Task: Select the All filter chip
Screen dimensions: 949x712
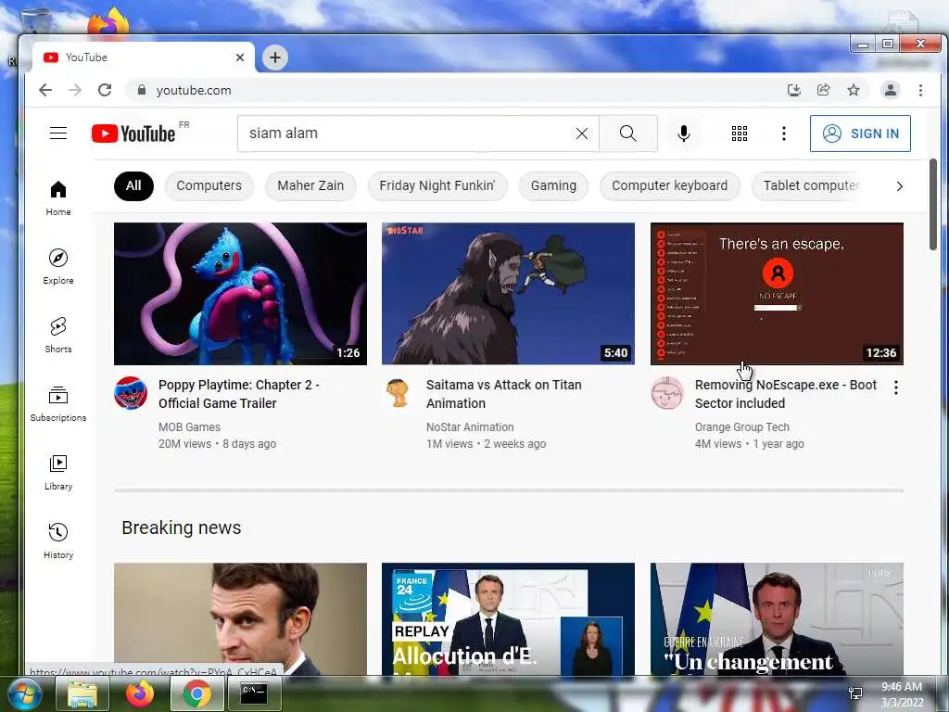Action: point(133,185)
